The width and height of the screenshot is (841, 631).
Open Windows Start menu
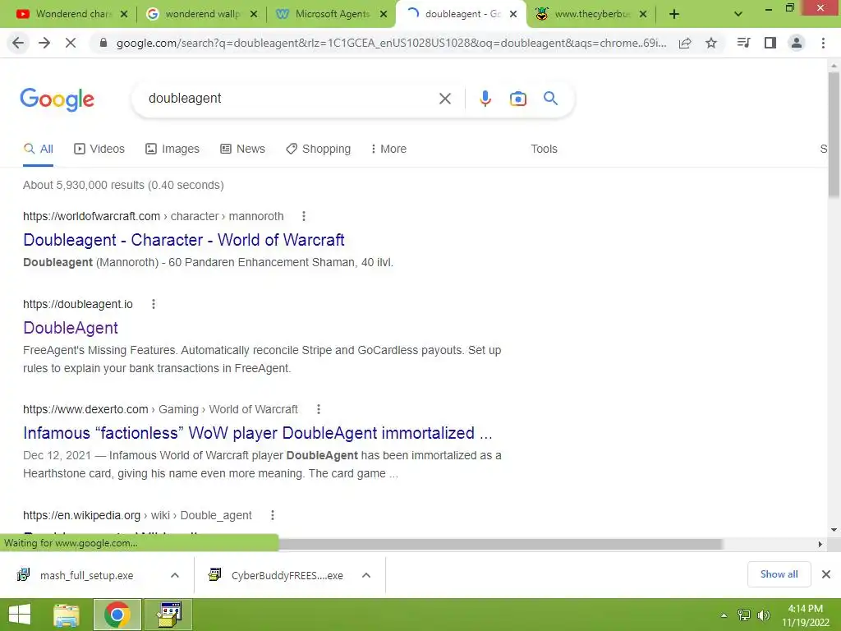click(x=20, y=615)
